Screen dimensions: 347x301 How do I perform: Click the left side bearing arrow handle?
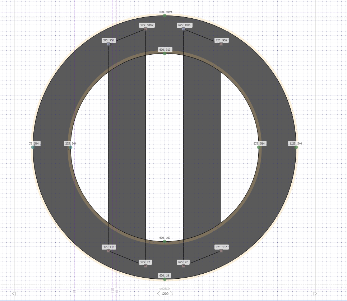pyautogui.click(x=14, y=294)
